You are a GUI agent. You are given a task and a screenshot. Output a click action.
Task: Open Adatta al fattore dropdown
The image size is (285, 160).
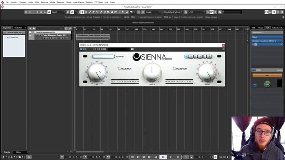click(173, 12)
